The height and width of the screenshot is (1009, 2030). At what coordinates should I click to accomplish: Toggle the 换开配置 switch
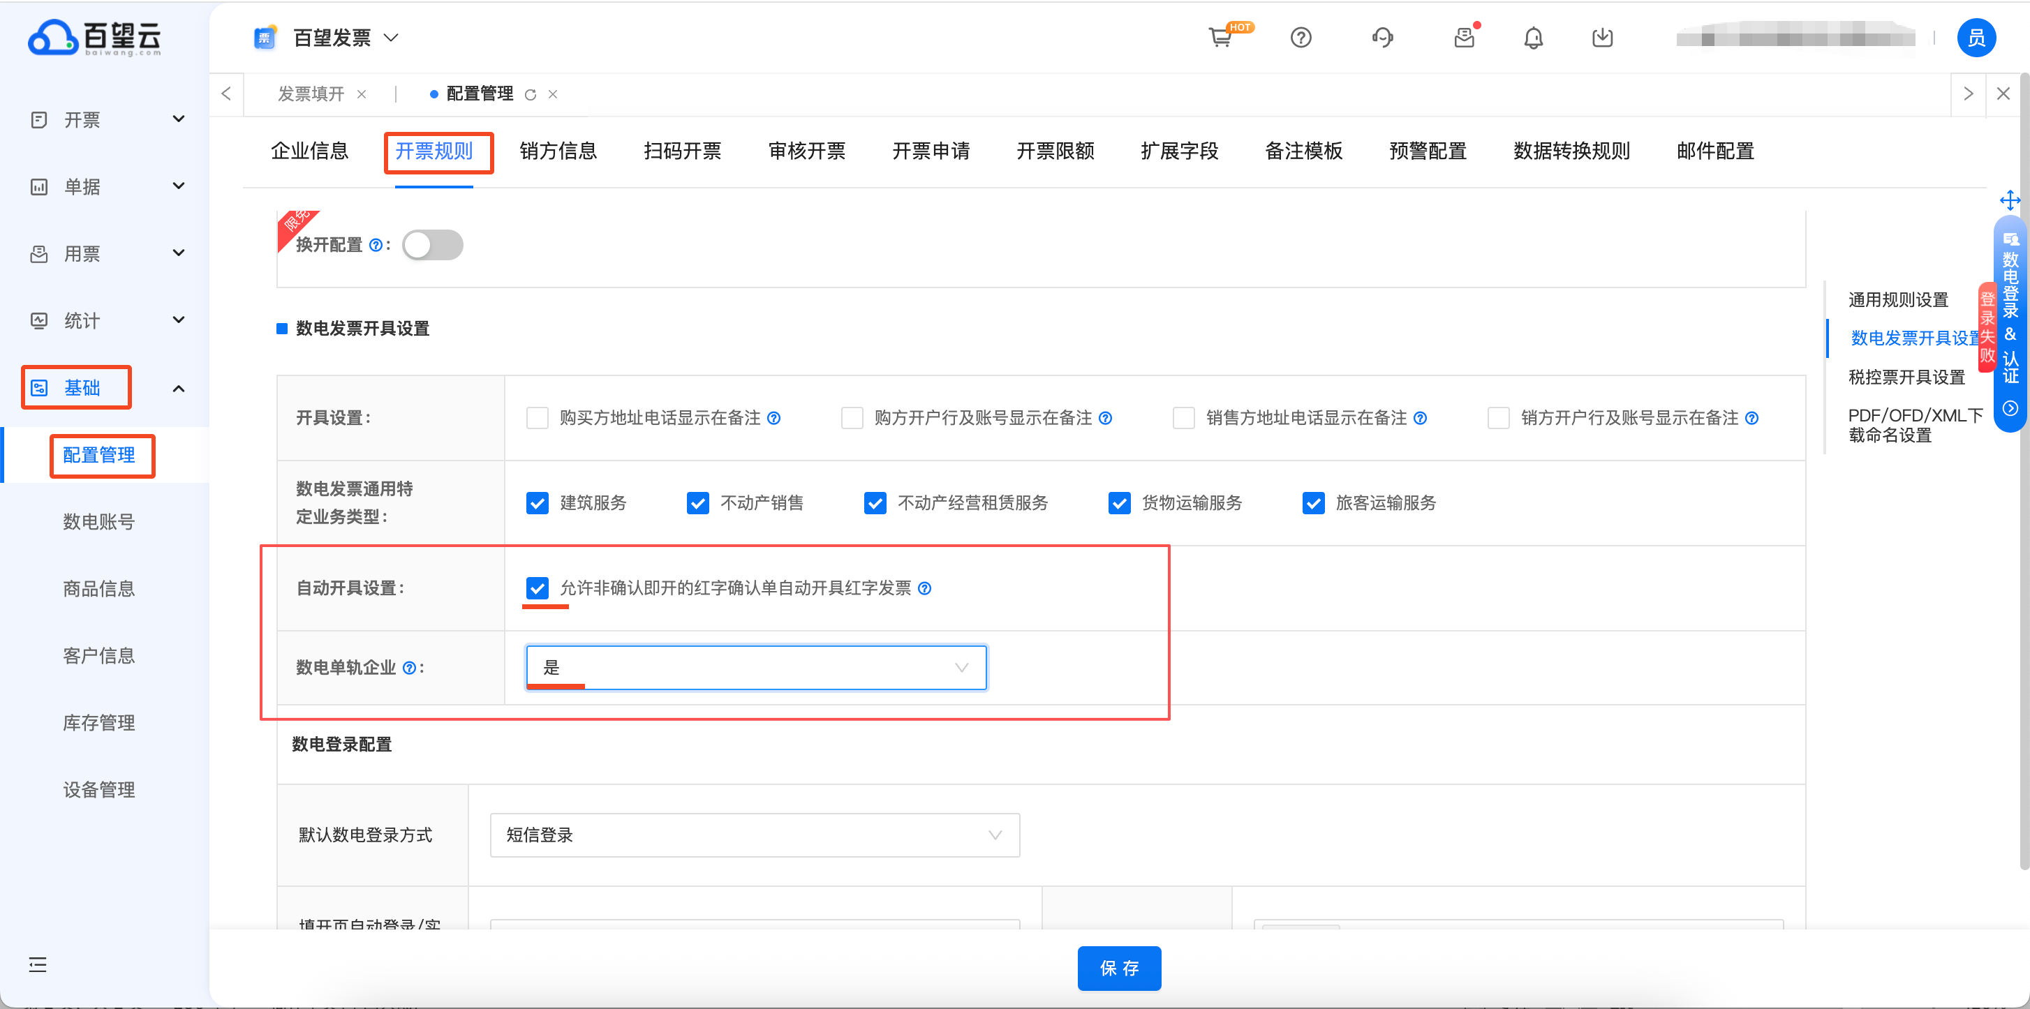(x=432, y=245)
